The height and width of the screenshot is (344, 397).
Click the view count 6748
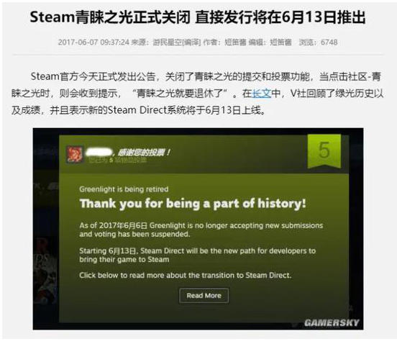tap(329, 42)
